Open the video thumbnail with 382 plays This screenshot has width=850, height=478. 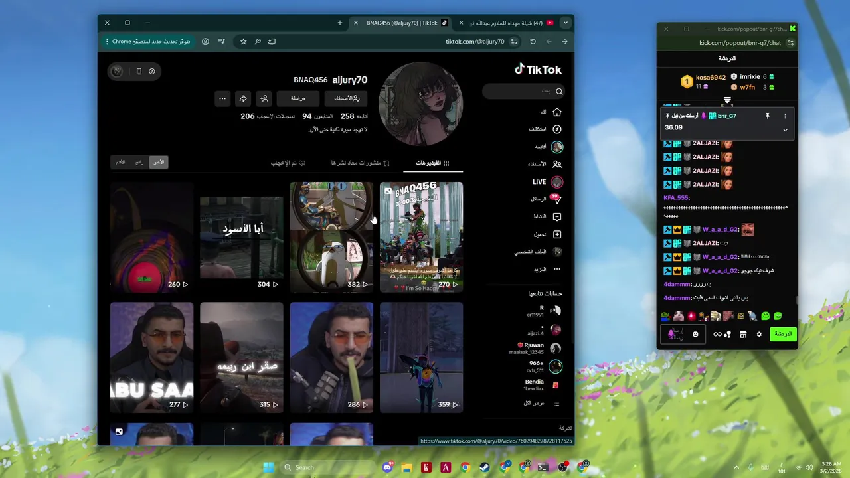tap(331, 237)
